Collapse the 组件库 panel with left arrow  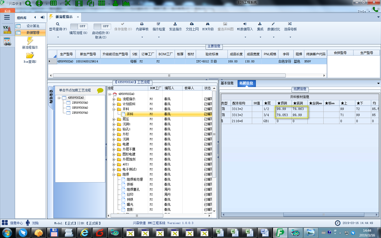point(35,17)
